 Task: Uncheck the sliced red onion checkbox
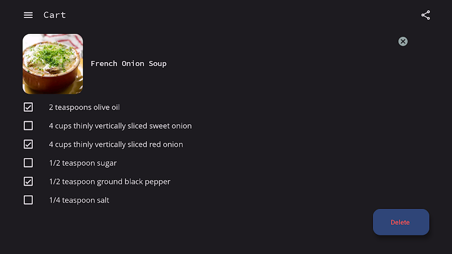click(x=28, y=144)
